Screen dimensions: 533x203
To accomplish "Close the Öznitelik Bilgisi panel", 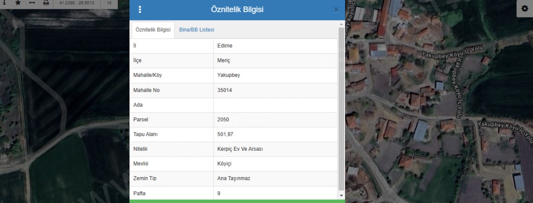I will point(336,10).
